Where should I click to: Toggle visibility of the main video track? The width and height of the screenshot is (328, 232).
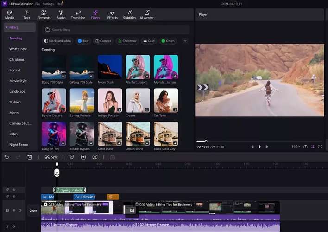pyautogui.click(x=14, y=210)
